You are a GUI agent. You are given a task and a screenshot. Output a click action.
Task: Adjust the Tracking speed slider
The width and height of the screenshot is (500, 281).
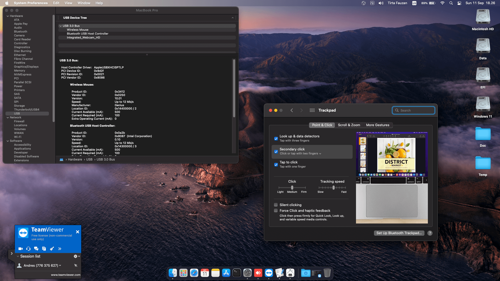334,188
